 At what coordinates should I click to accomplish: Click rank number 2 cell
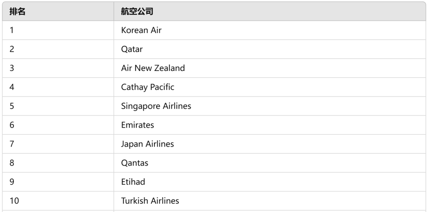click(58, 49)
